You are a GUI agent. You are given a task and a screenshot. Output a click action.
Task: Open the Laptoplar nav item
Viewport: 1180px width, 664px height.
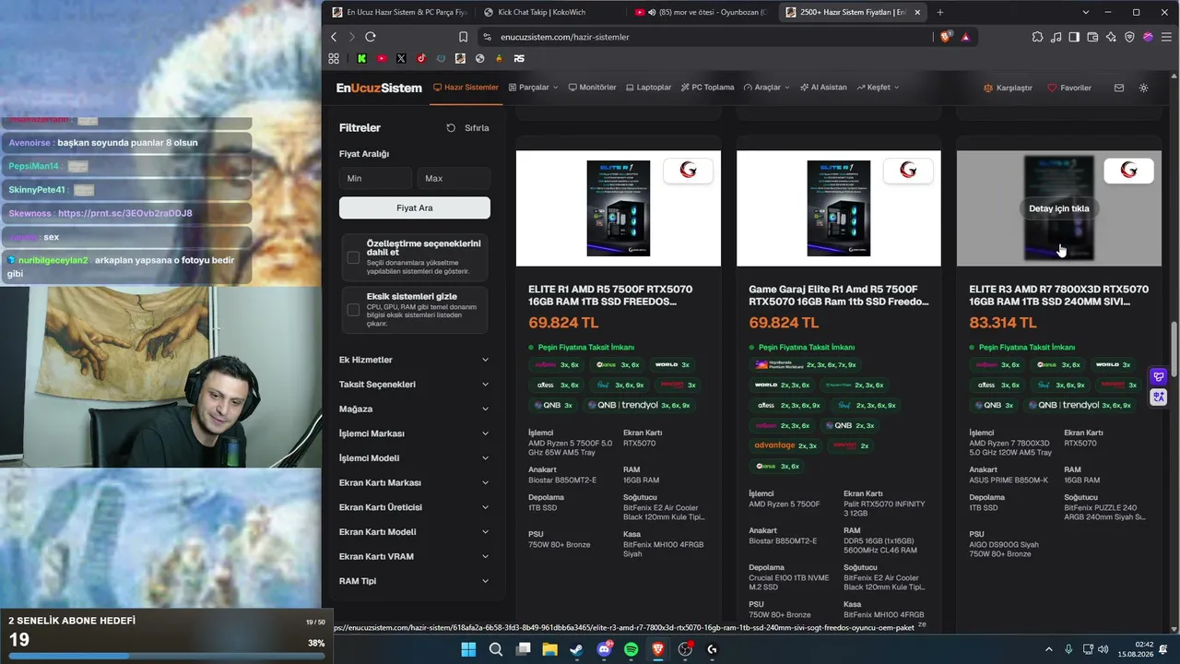click(x=648, y=88)
